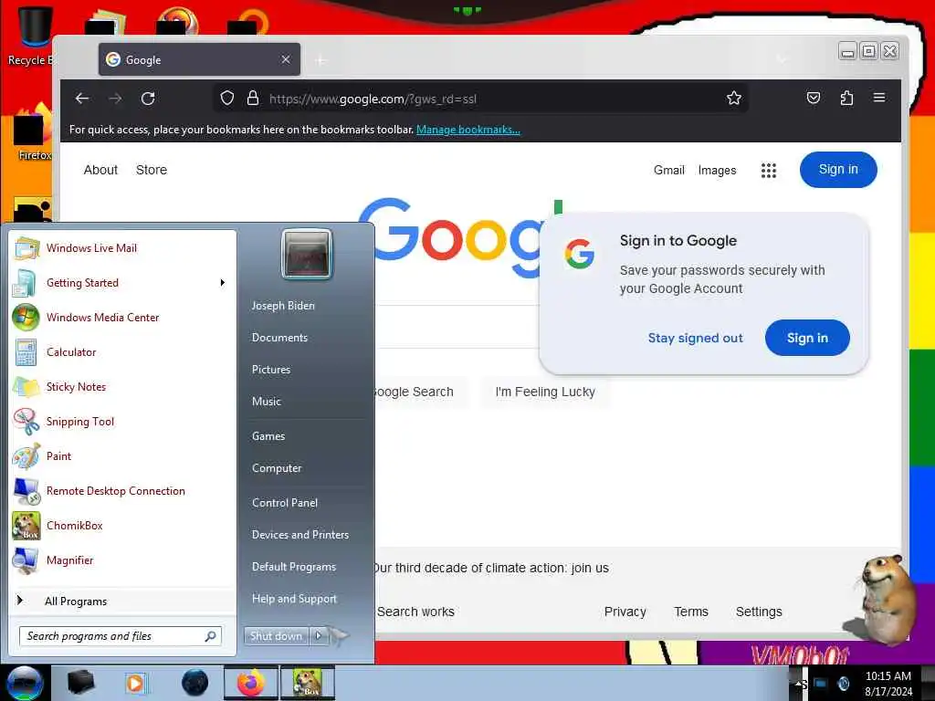This screenshot has width=935, height=701.
Task: Select the Google browser tab
Action: click(199, 59)
